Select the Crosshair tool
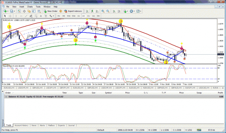 point(10,16)
